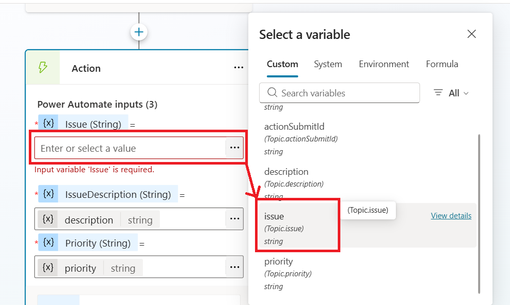Click the variable icon beside Issue (String)
Viewport: 510px width, 305px height.
point(48,124)
